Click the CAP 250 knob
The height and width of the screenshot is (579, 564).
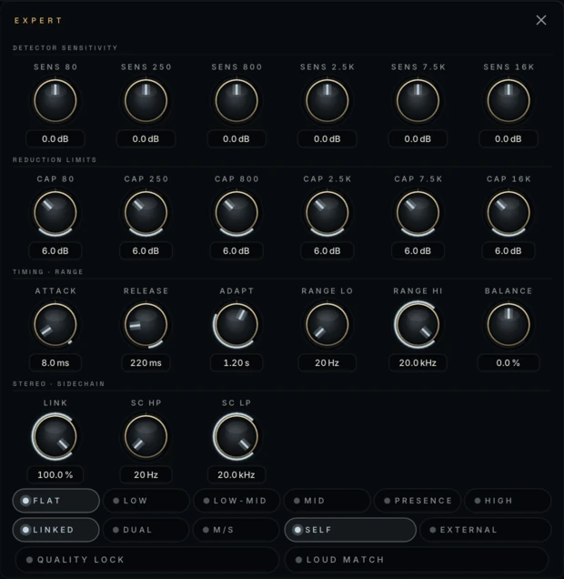coord(146,213)
